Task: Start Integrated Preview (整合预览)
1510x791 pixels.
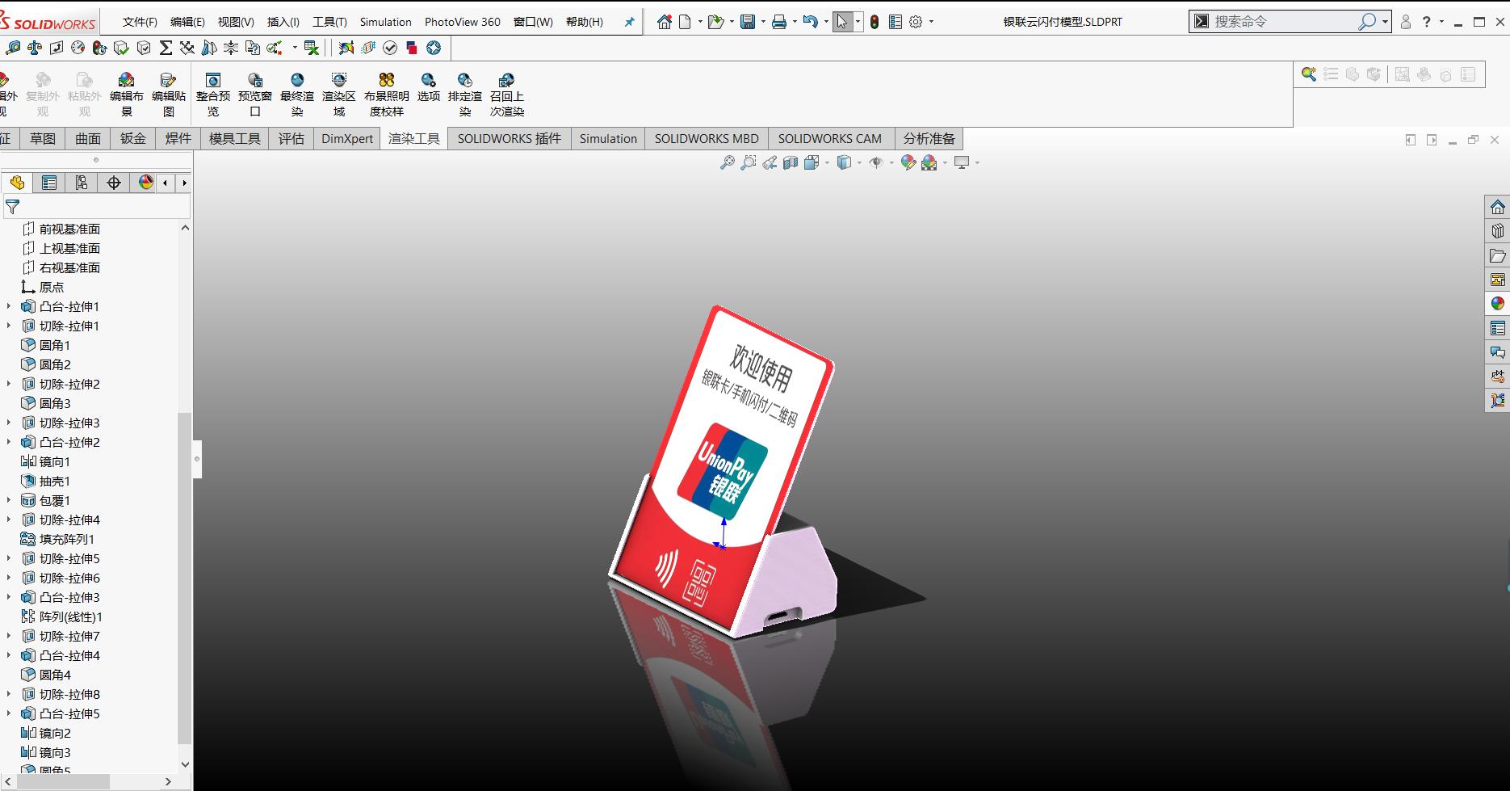Action: click(x=213, y=95)
